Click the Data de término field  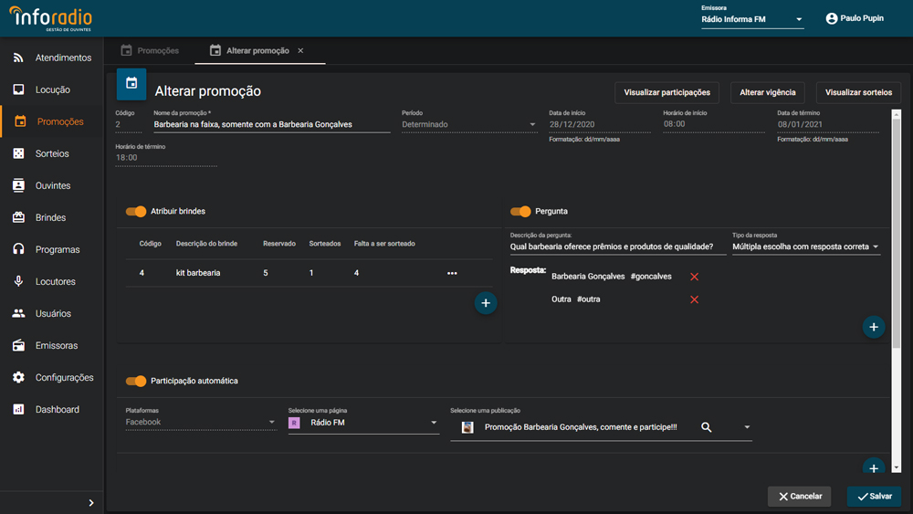828,124
